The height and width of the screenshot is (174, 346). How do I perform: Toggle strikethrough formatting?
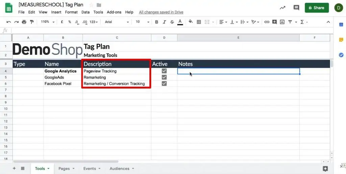coord(172,22)
